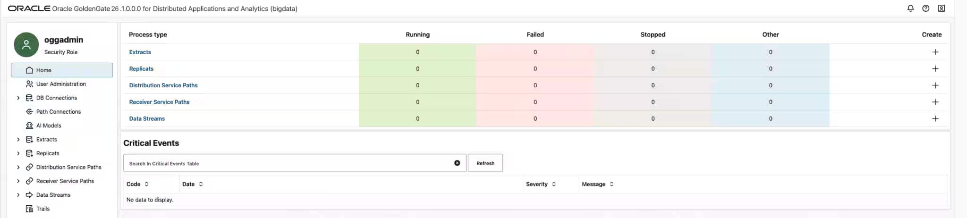Click the 'No data to display.' message
Image resolution: width=967 pixels, height=218 pixels.
coord(150,200)
